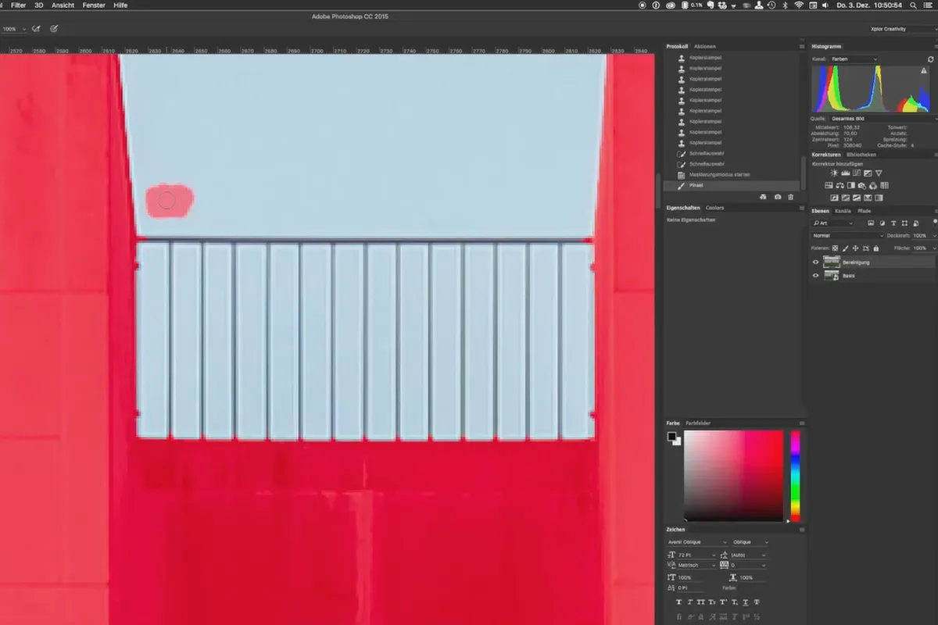Open the Protokoll panel options menu
938x625 pixels.
pos(801,46)
